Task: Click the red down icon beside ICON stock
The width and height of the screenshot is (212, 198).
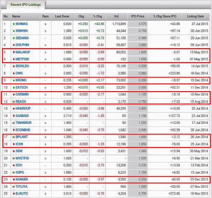Action: 14,144
